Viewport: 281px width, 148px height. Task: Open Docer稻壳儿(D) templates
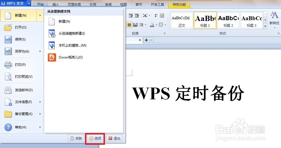84,57
